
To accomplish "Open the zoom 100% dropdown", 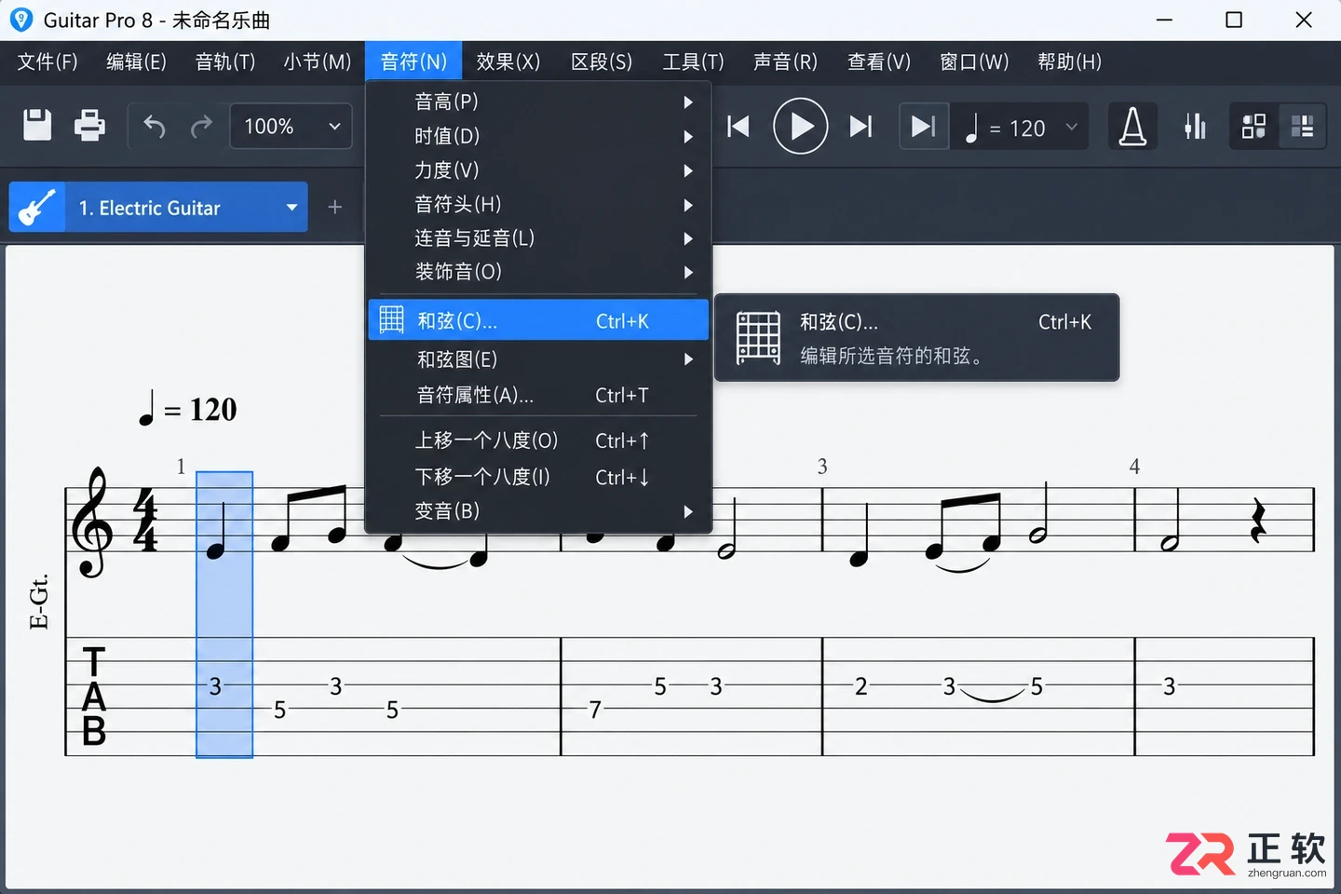I will [291, 127].
